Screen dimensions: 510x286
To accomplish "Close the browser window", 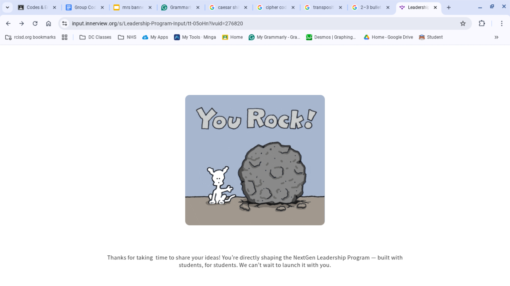I will click(504, 7).
